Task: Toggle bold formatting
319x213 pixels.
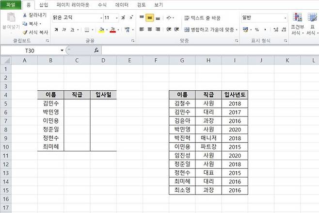Action: [56, 30]
